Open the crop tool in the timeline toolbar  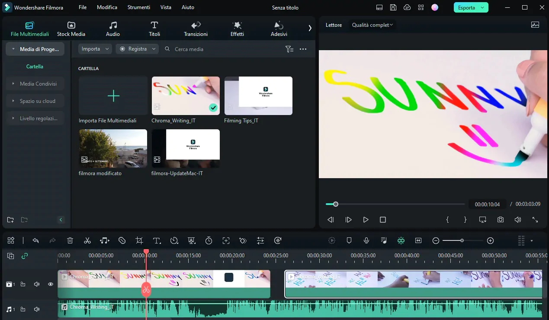[x=139, y=240]
